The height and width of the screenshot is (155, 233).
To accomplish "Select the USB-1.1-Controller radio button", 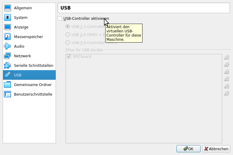I will [68, 26].
